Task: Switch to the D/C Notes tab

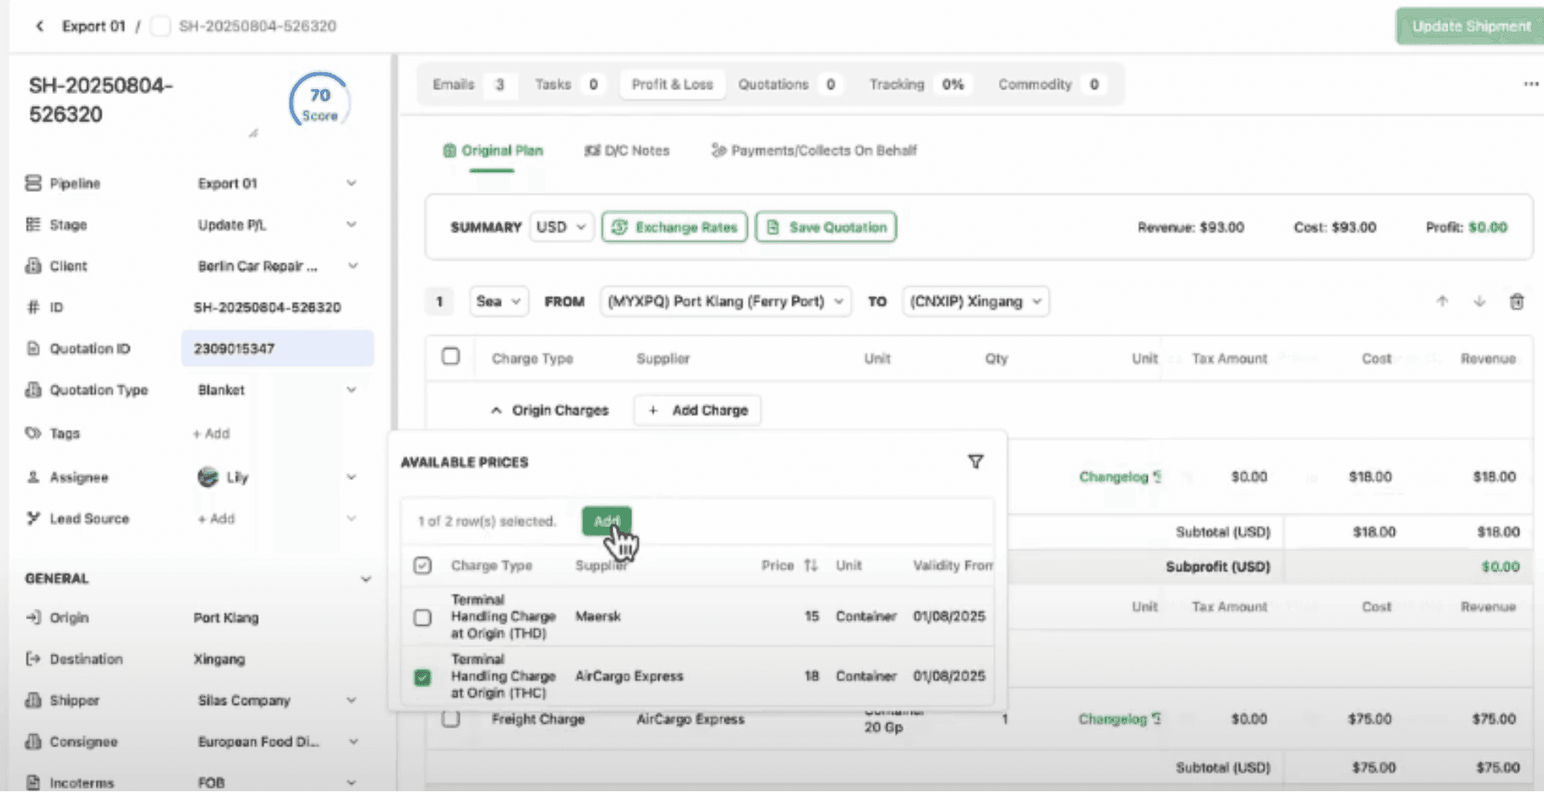Action: pos(626,151)
